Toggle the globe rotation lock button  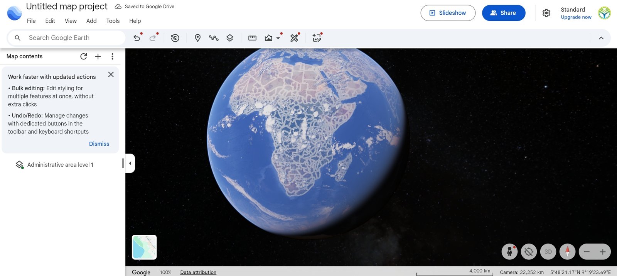point(529,252)
